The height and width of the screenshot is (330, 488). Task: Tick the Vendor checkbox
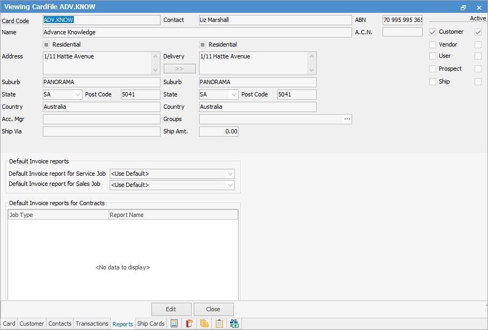pos(433,44)
